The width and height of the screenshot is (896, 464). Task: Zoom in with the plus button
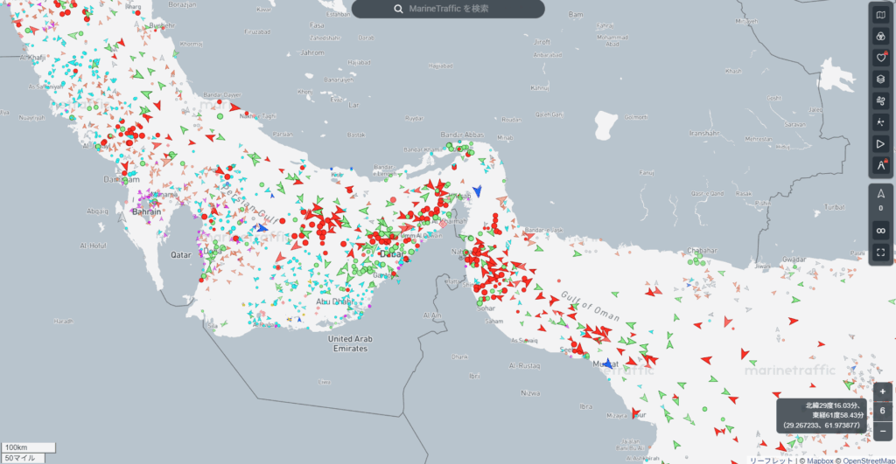pos(883,391)
